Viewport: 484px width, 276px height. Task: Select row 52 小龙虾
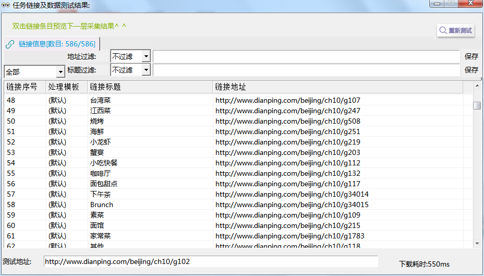pyautogui.click(x=238, y=142)
